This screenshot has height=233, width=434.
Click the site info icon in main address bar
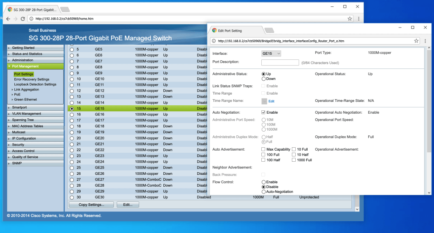(x=31, y=19)
